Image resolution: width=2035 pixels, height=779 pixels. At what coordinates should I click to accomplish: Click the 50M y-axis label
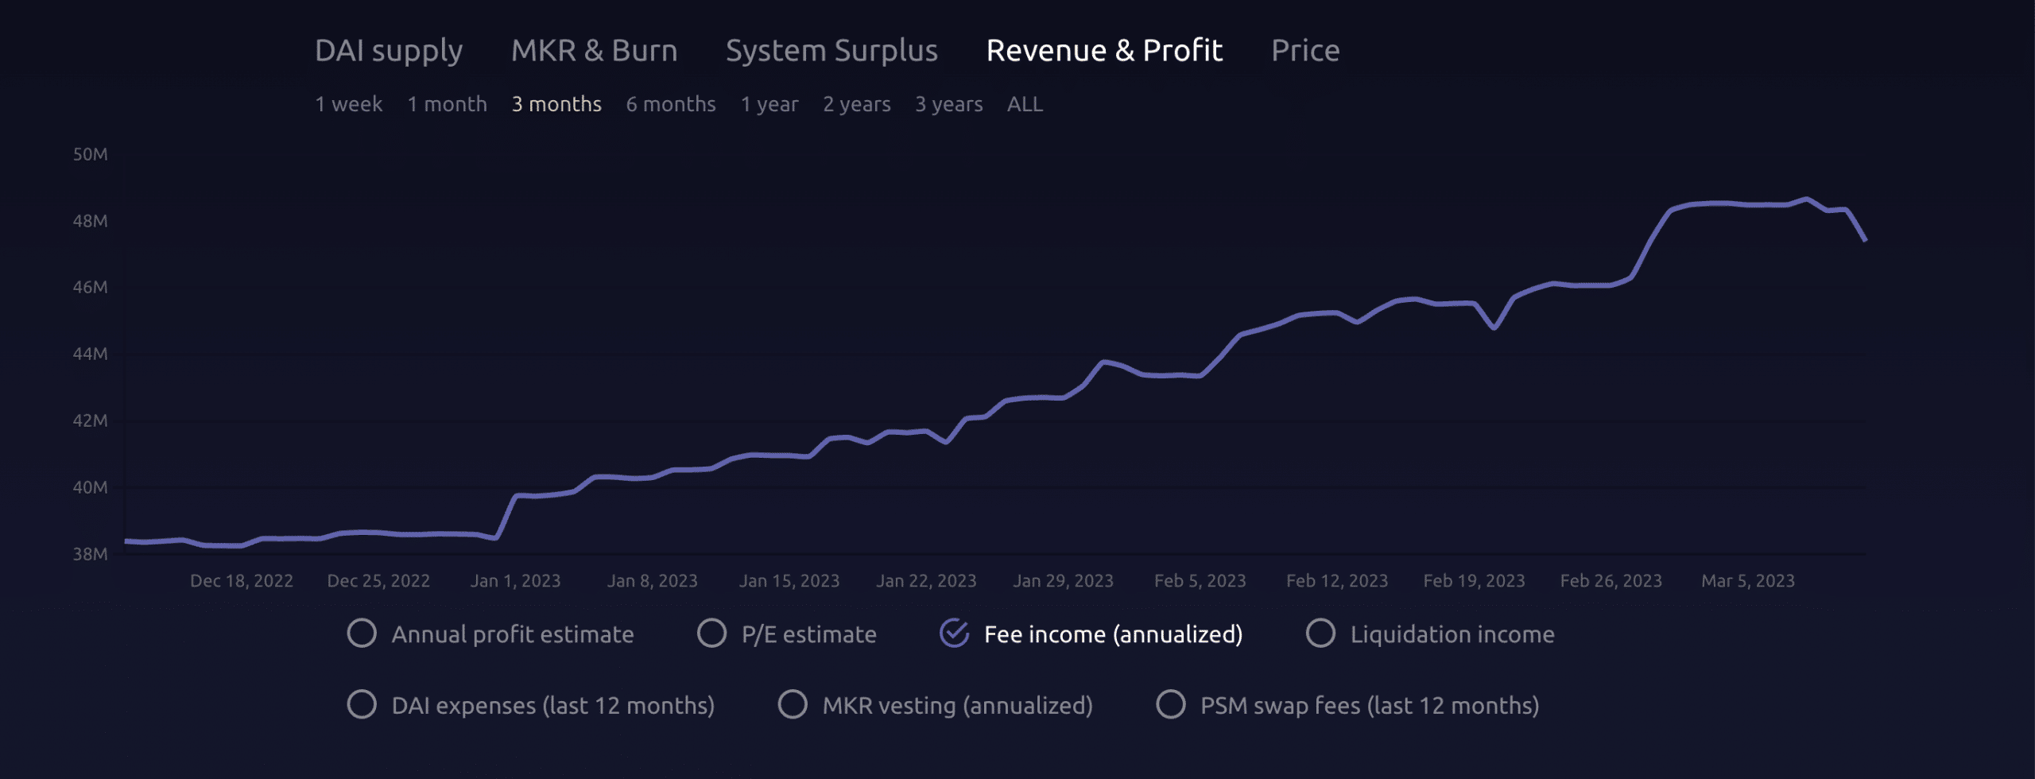[90, 154]
